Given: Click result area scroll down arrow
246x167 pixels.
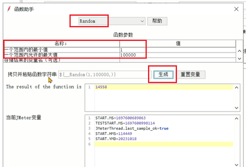Looking at the screenshot, I should (x=236, y=108).
